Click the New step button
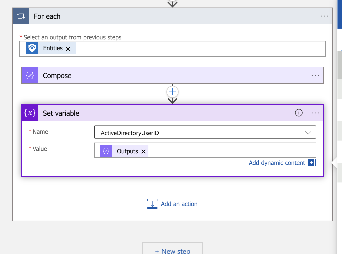The height and width of the screenshot is (254, 342). click(x=173, y=248)
